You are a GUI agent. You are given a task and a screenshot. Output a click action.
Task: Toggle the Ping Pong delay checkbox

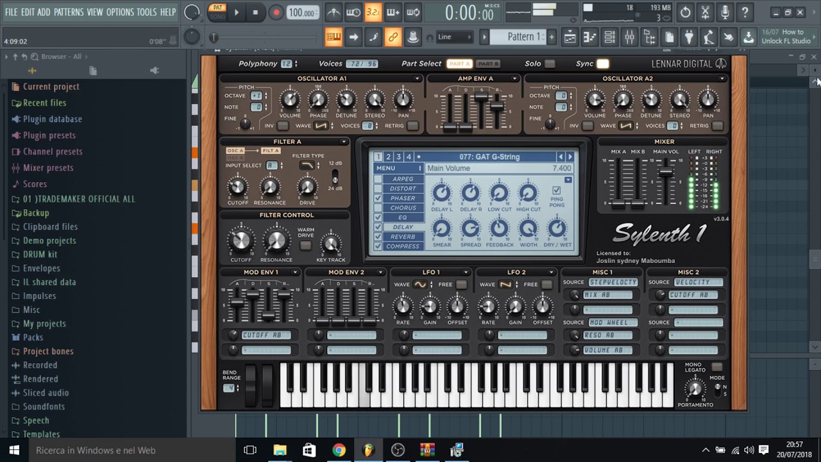tap(556, 191)
